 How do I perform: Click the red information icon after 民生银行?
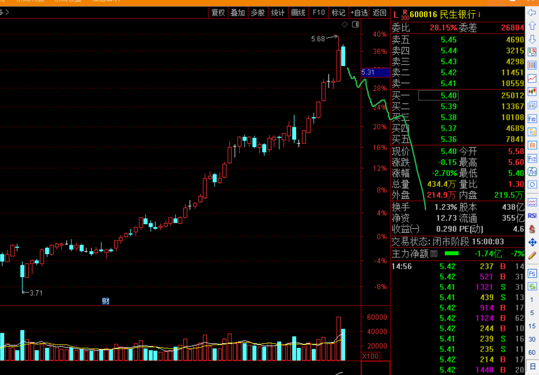pyautogui.click(x=479, y=14)
